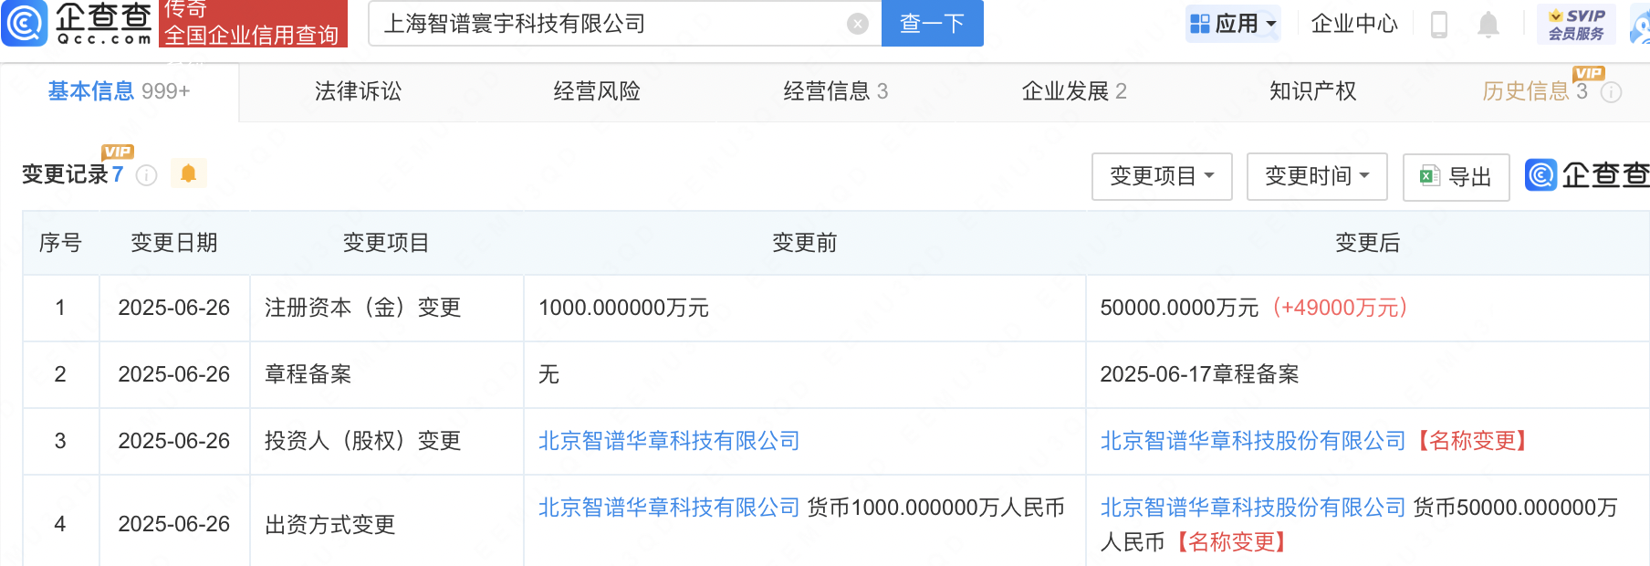Click the 【名称变更】 tag in row 3

pos(1472,441)
